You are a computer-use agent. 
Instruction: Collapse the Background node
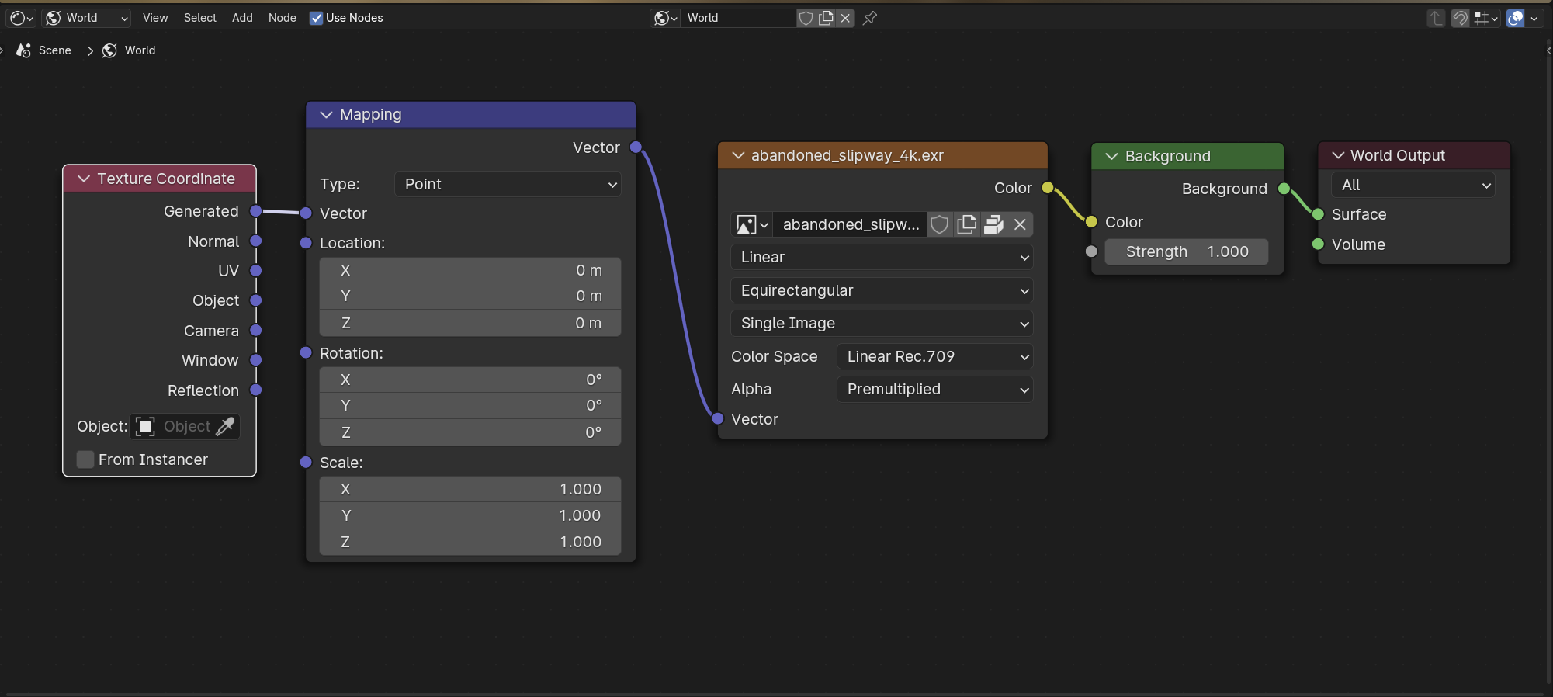point(1111,156)
